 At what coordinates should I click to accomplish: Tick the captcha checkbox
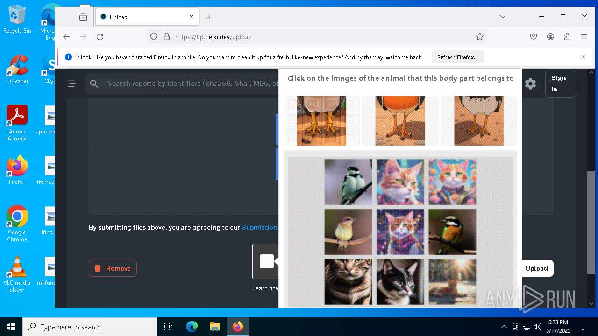coord(266,261)
